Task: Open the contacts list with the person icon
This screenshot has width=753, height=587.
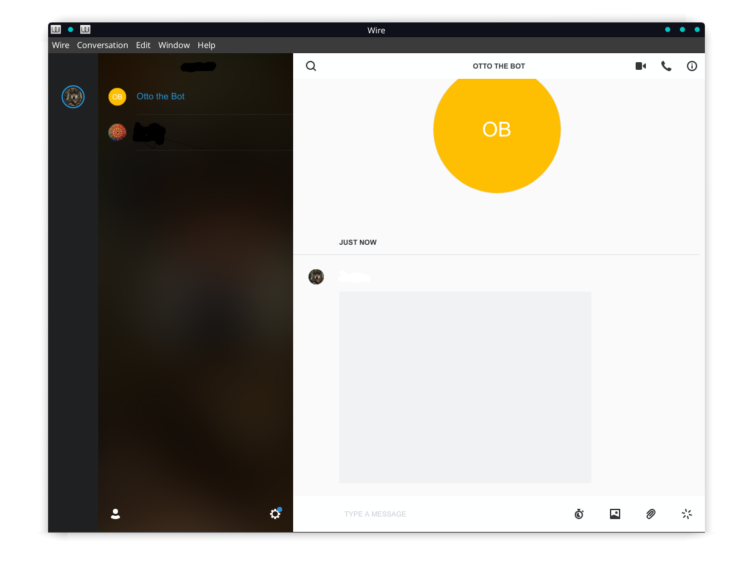Action: point(115,514)
